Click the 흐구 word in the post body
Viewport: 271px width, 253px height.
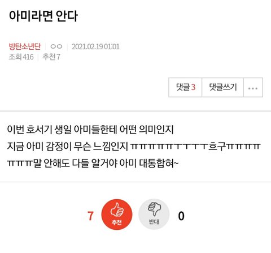pos(217,146)
